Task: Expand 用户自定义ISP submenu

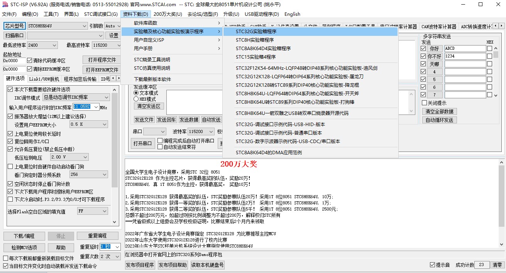Action: coord(172,40)
